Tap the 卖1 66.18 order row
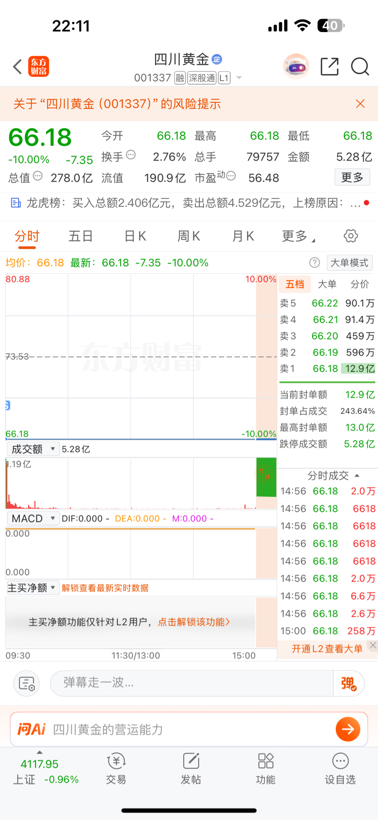 pyautogui.click(x=327, y=368)
